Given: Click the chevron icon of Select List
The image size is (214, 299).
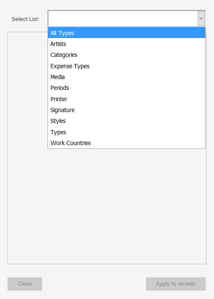Looking at the screenshot, I should click(x=201, y=18).
